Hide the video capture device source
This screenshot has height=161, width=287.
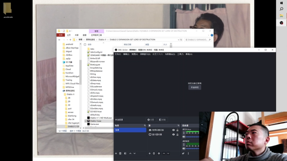[173, 130]
